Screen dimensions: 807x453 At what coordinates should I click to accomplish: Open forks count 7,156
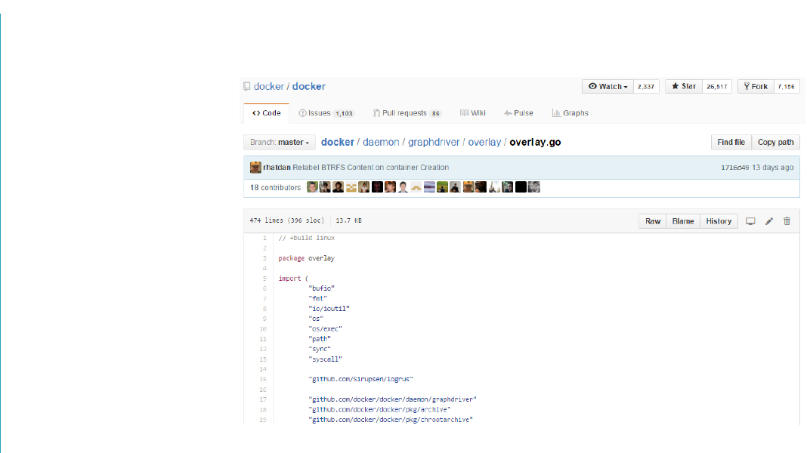pyautogui.click(x=787, y=86)
